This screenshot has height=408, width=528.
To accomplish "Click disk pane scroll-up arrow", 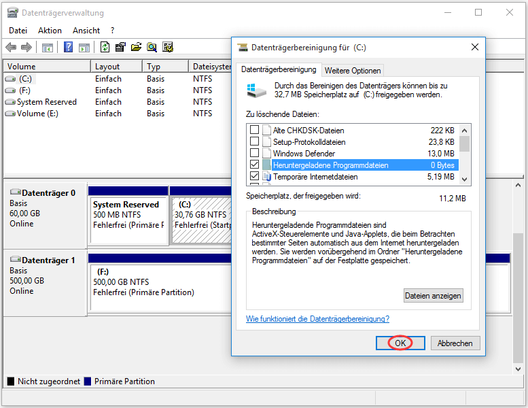I will 518,185.
